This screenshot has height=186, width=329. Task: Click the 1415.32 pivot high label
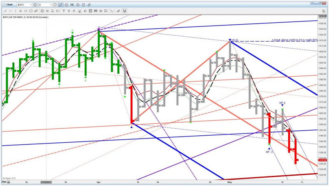pyautogui.click(x=235, y=40)
